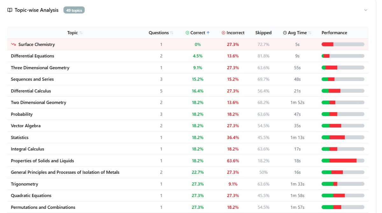
Task: Click the book icon beside Topic-wise Analysis
Action: point(10,10)
